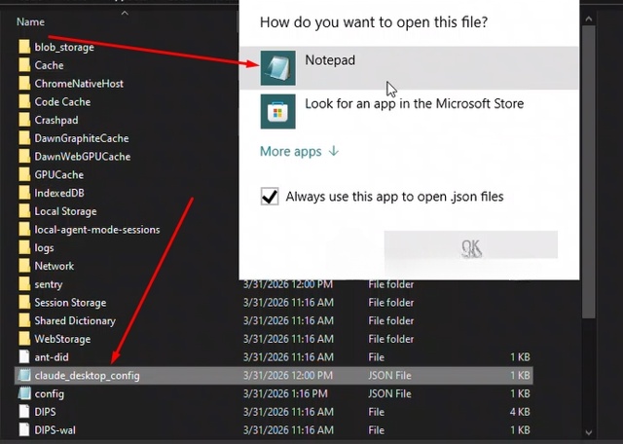Screen dimensions: 623x444
Task: Select the sentry folder icon
Action: tap(24, 284)
